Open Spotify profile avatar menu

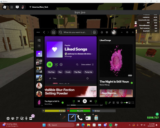(x=114, y=32)
